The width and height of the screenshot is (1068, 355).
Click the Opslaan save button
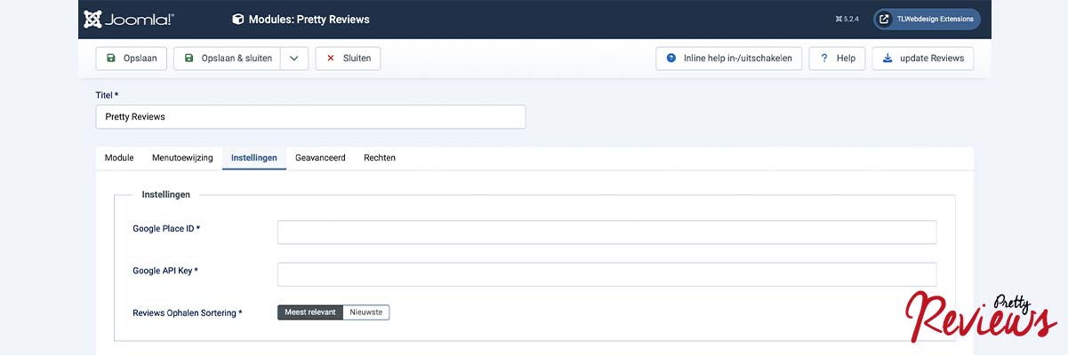(x=131, y=59)
